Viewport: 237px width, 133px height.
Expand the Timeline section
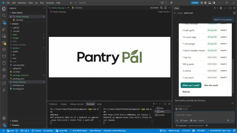(x=15, y=125)
